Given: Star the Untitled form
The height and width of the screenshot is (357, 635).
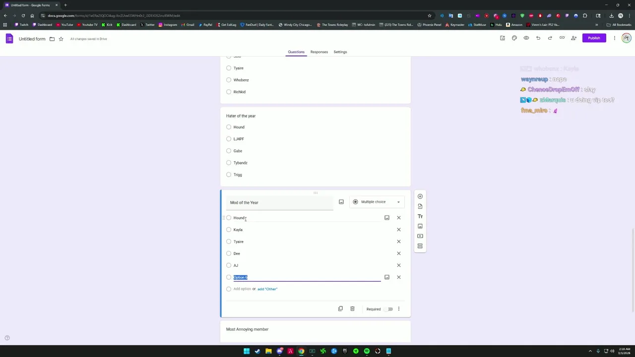Looking at the screenshot, I should click(61, 39).
